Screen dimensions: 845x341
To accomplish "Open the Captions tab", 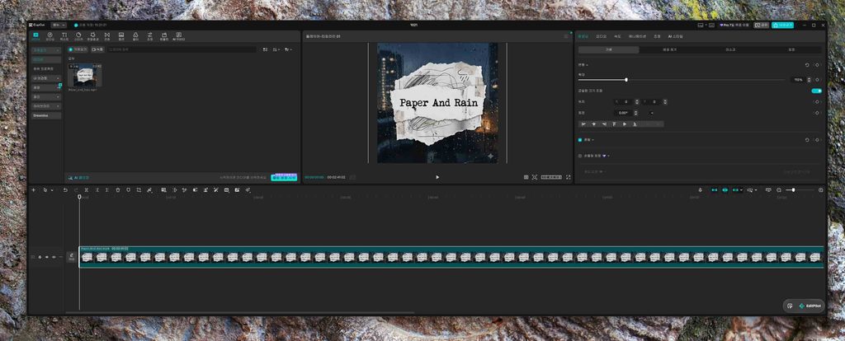I will pos(121,36).
